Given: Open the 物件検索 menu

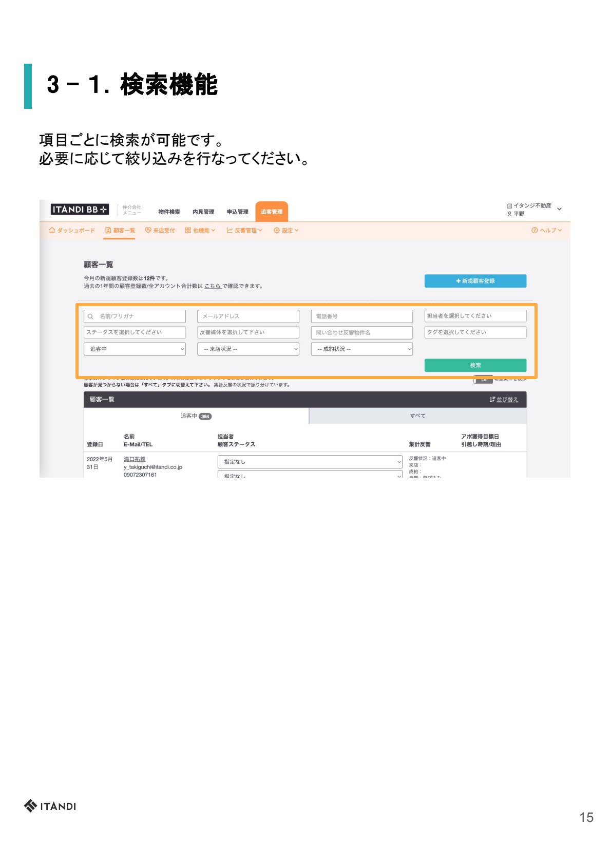Looking at the screenshot, I should [169, 212].
